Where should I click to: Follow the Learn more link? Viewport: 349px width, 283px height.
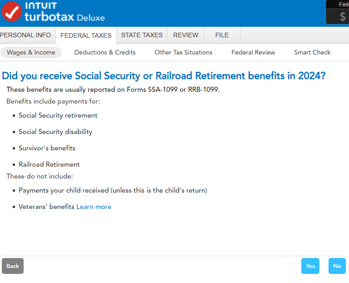click(94, 207)
